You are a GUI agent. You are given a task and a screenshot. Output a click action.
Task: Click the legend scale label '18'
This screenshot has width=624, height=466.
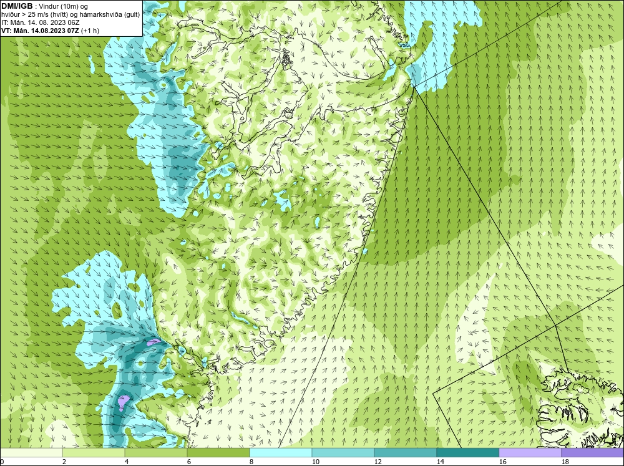565,462
